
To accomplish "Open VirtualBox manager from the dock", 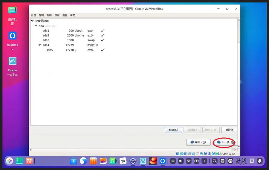I will coord(143,161).
